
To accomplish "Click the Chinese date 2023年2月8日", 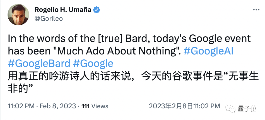I will click(x=168, y=106).
